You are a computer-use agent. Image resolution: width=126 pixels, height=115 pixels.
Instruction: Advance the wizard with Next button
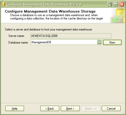pos(70,109)
